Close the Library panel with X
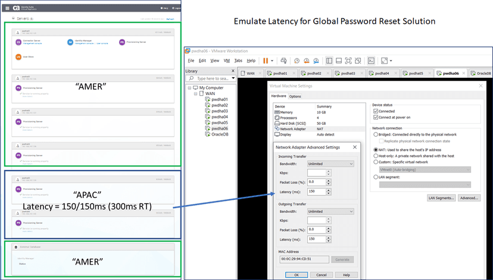493x280 pixels. point(233,71)
